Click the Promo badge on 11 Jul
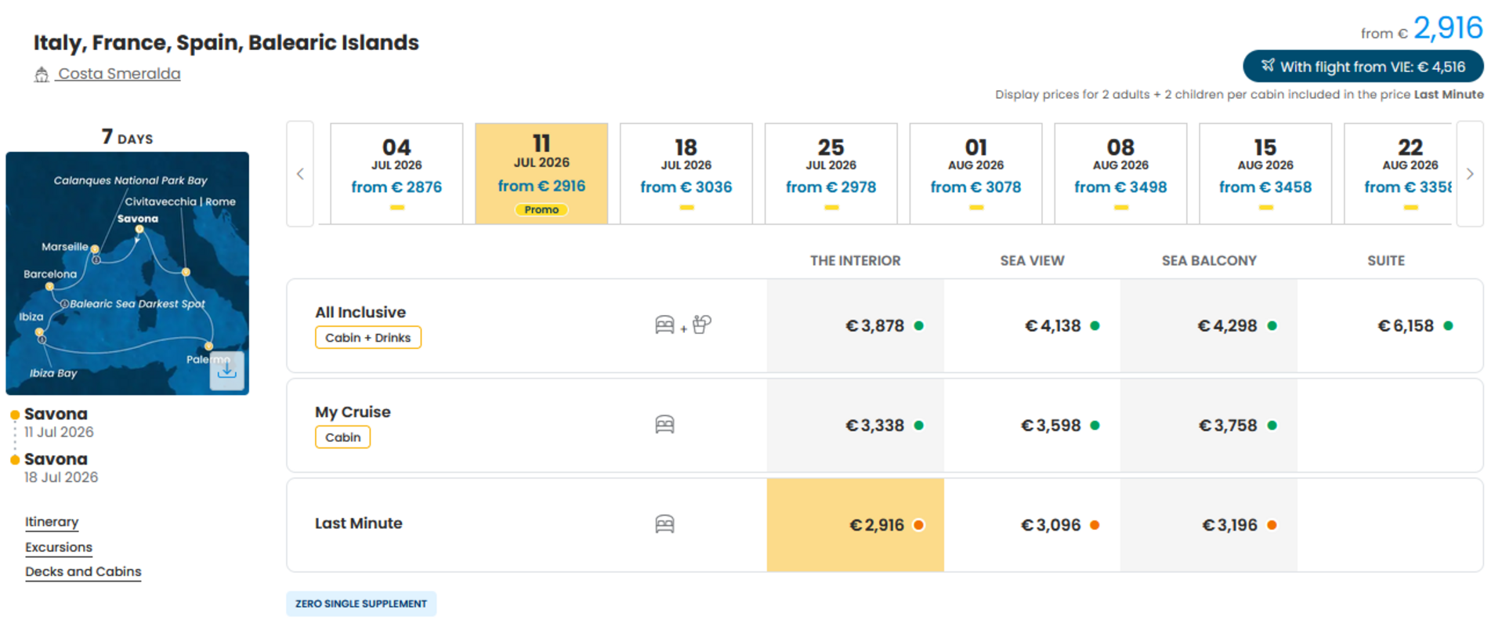 pos(541,209)
